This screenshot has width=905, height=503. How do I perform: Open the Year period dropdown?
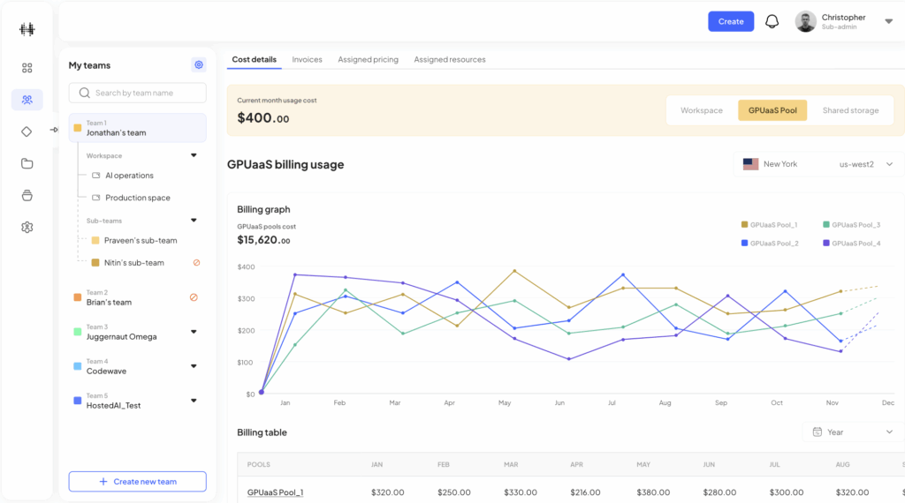(852, 432)
